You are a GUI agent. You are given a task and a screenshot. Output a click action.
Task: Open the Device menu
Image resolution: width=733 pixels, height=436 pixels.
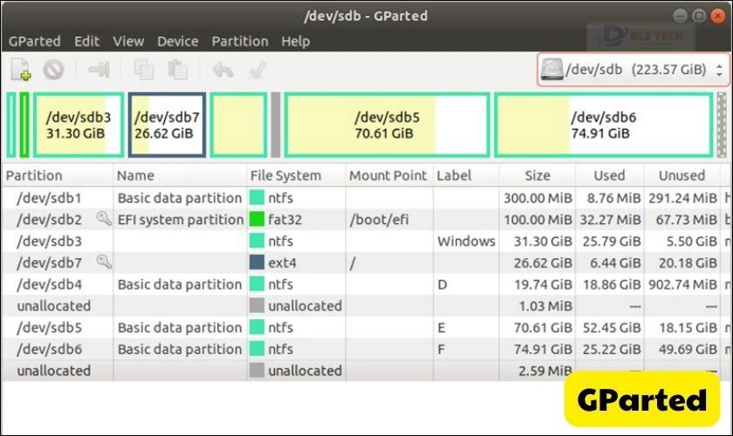click(178, 41)
